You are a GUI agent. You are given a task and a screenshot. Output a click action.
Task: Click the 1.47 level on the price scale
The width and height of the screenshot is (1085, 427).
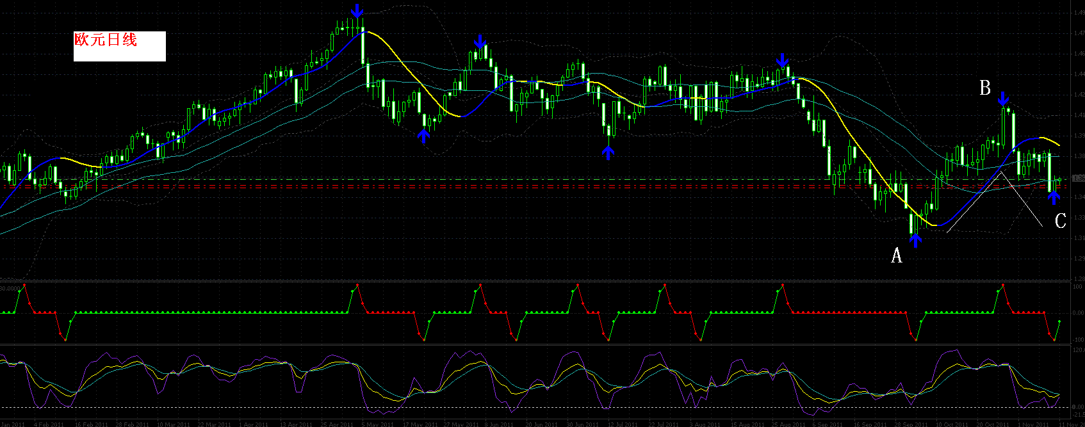click(x=1078, y=33)
